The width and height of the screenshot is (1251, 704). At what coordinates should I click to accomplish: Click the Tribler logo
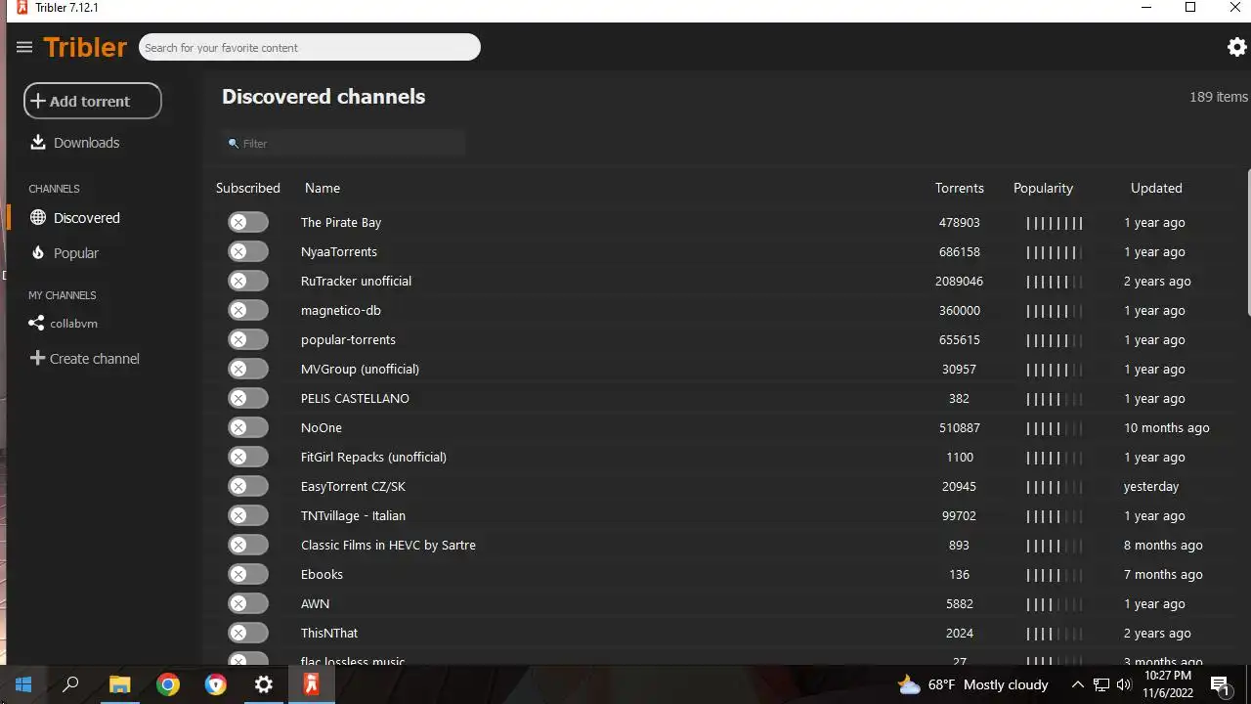pos(85,47)
